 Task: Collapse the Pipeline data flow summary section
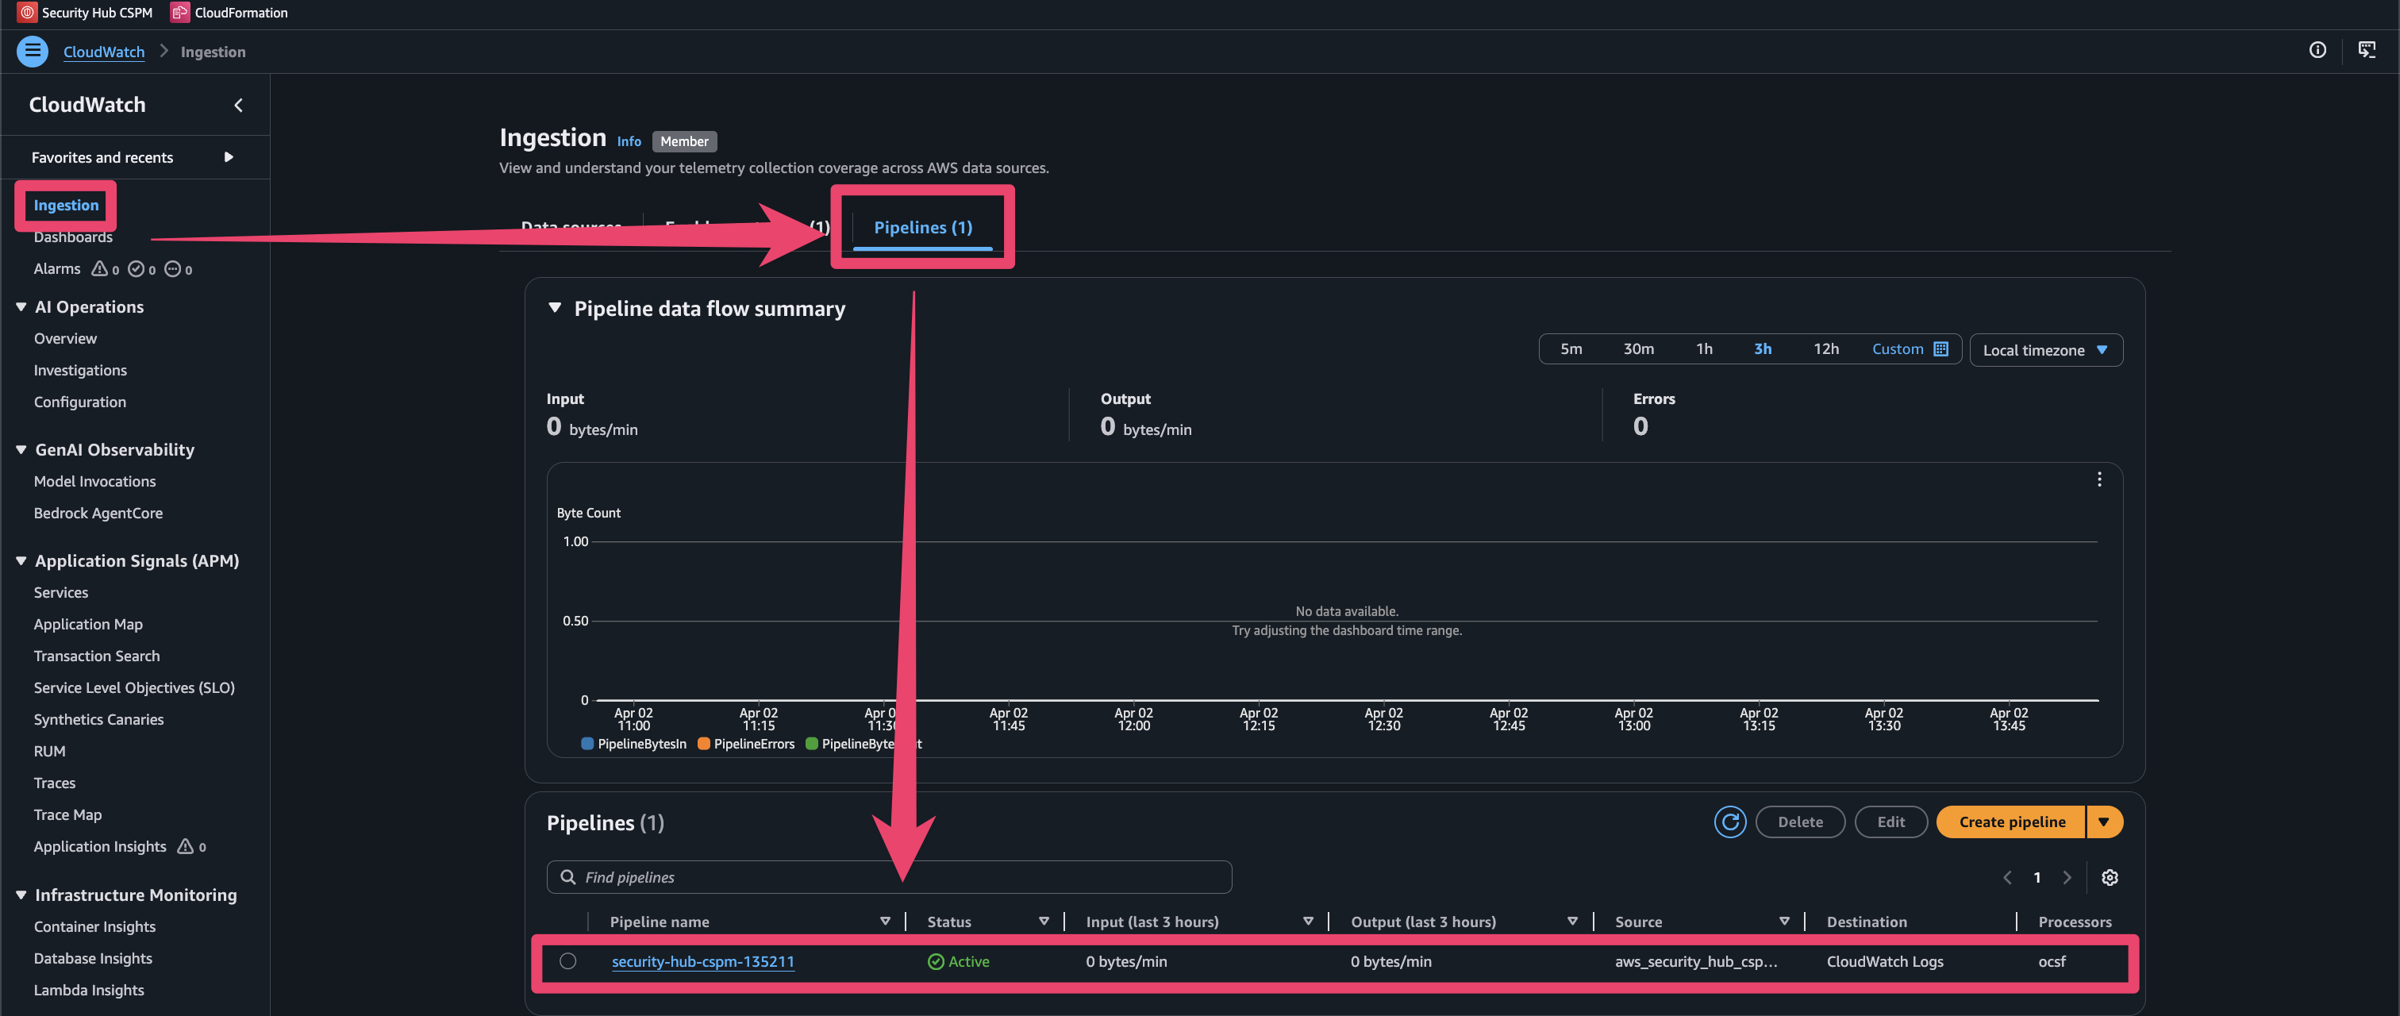point(556,309)
